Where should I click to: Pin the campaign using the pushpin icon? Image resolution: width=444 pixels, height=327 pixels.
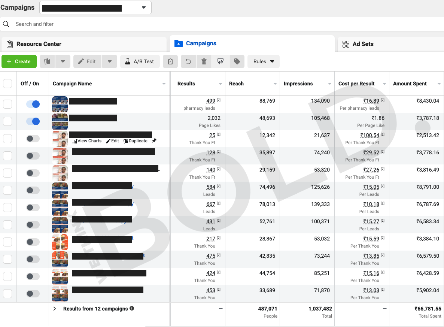[154, 141]
